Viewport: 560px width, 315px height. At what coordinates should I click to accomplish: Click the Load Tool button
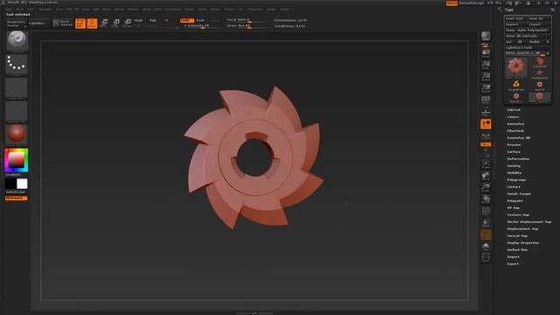(x=515, y=18)
